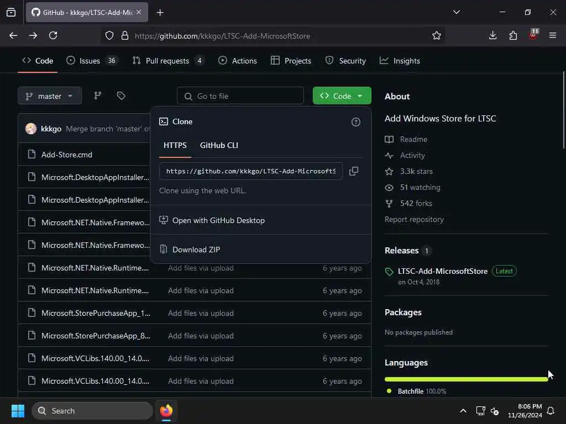
Task: Click the kkkgo author name
Action: 51,129
